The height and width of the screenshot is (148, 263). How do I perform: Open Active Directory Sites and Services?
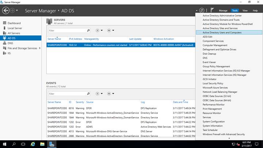[x=220, y=28]
